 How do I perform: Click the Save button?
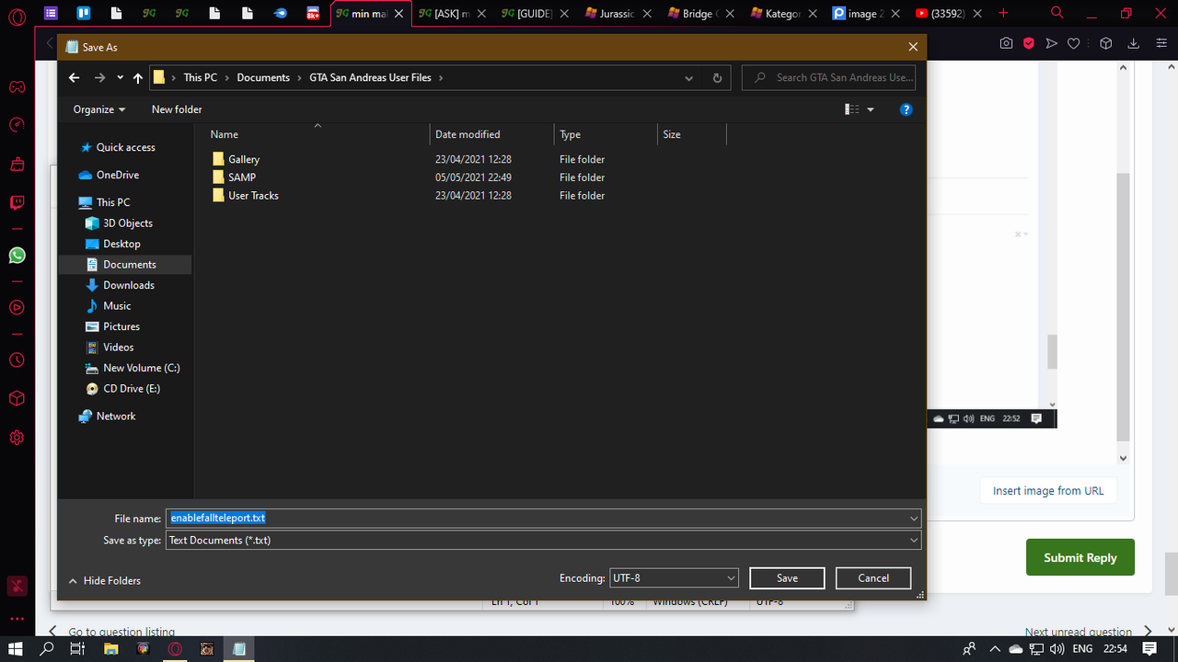[x=787, y=578]
